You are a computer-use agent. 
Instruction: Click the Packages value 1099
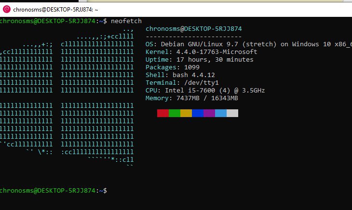[191, 67]
